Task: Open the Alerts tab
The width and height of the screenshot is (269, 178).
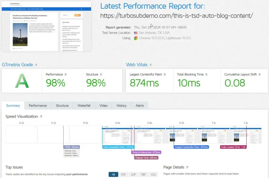Action: (x=140, y=106)
